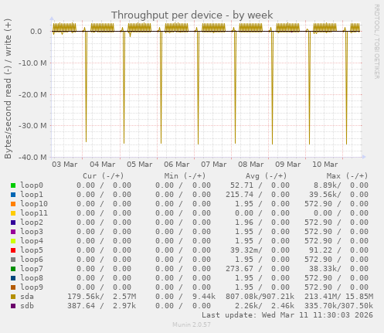This screenshot has height=333, width=384.
Task: Click the -30.0 M y-axis label
Action: click(32, 126)
